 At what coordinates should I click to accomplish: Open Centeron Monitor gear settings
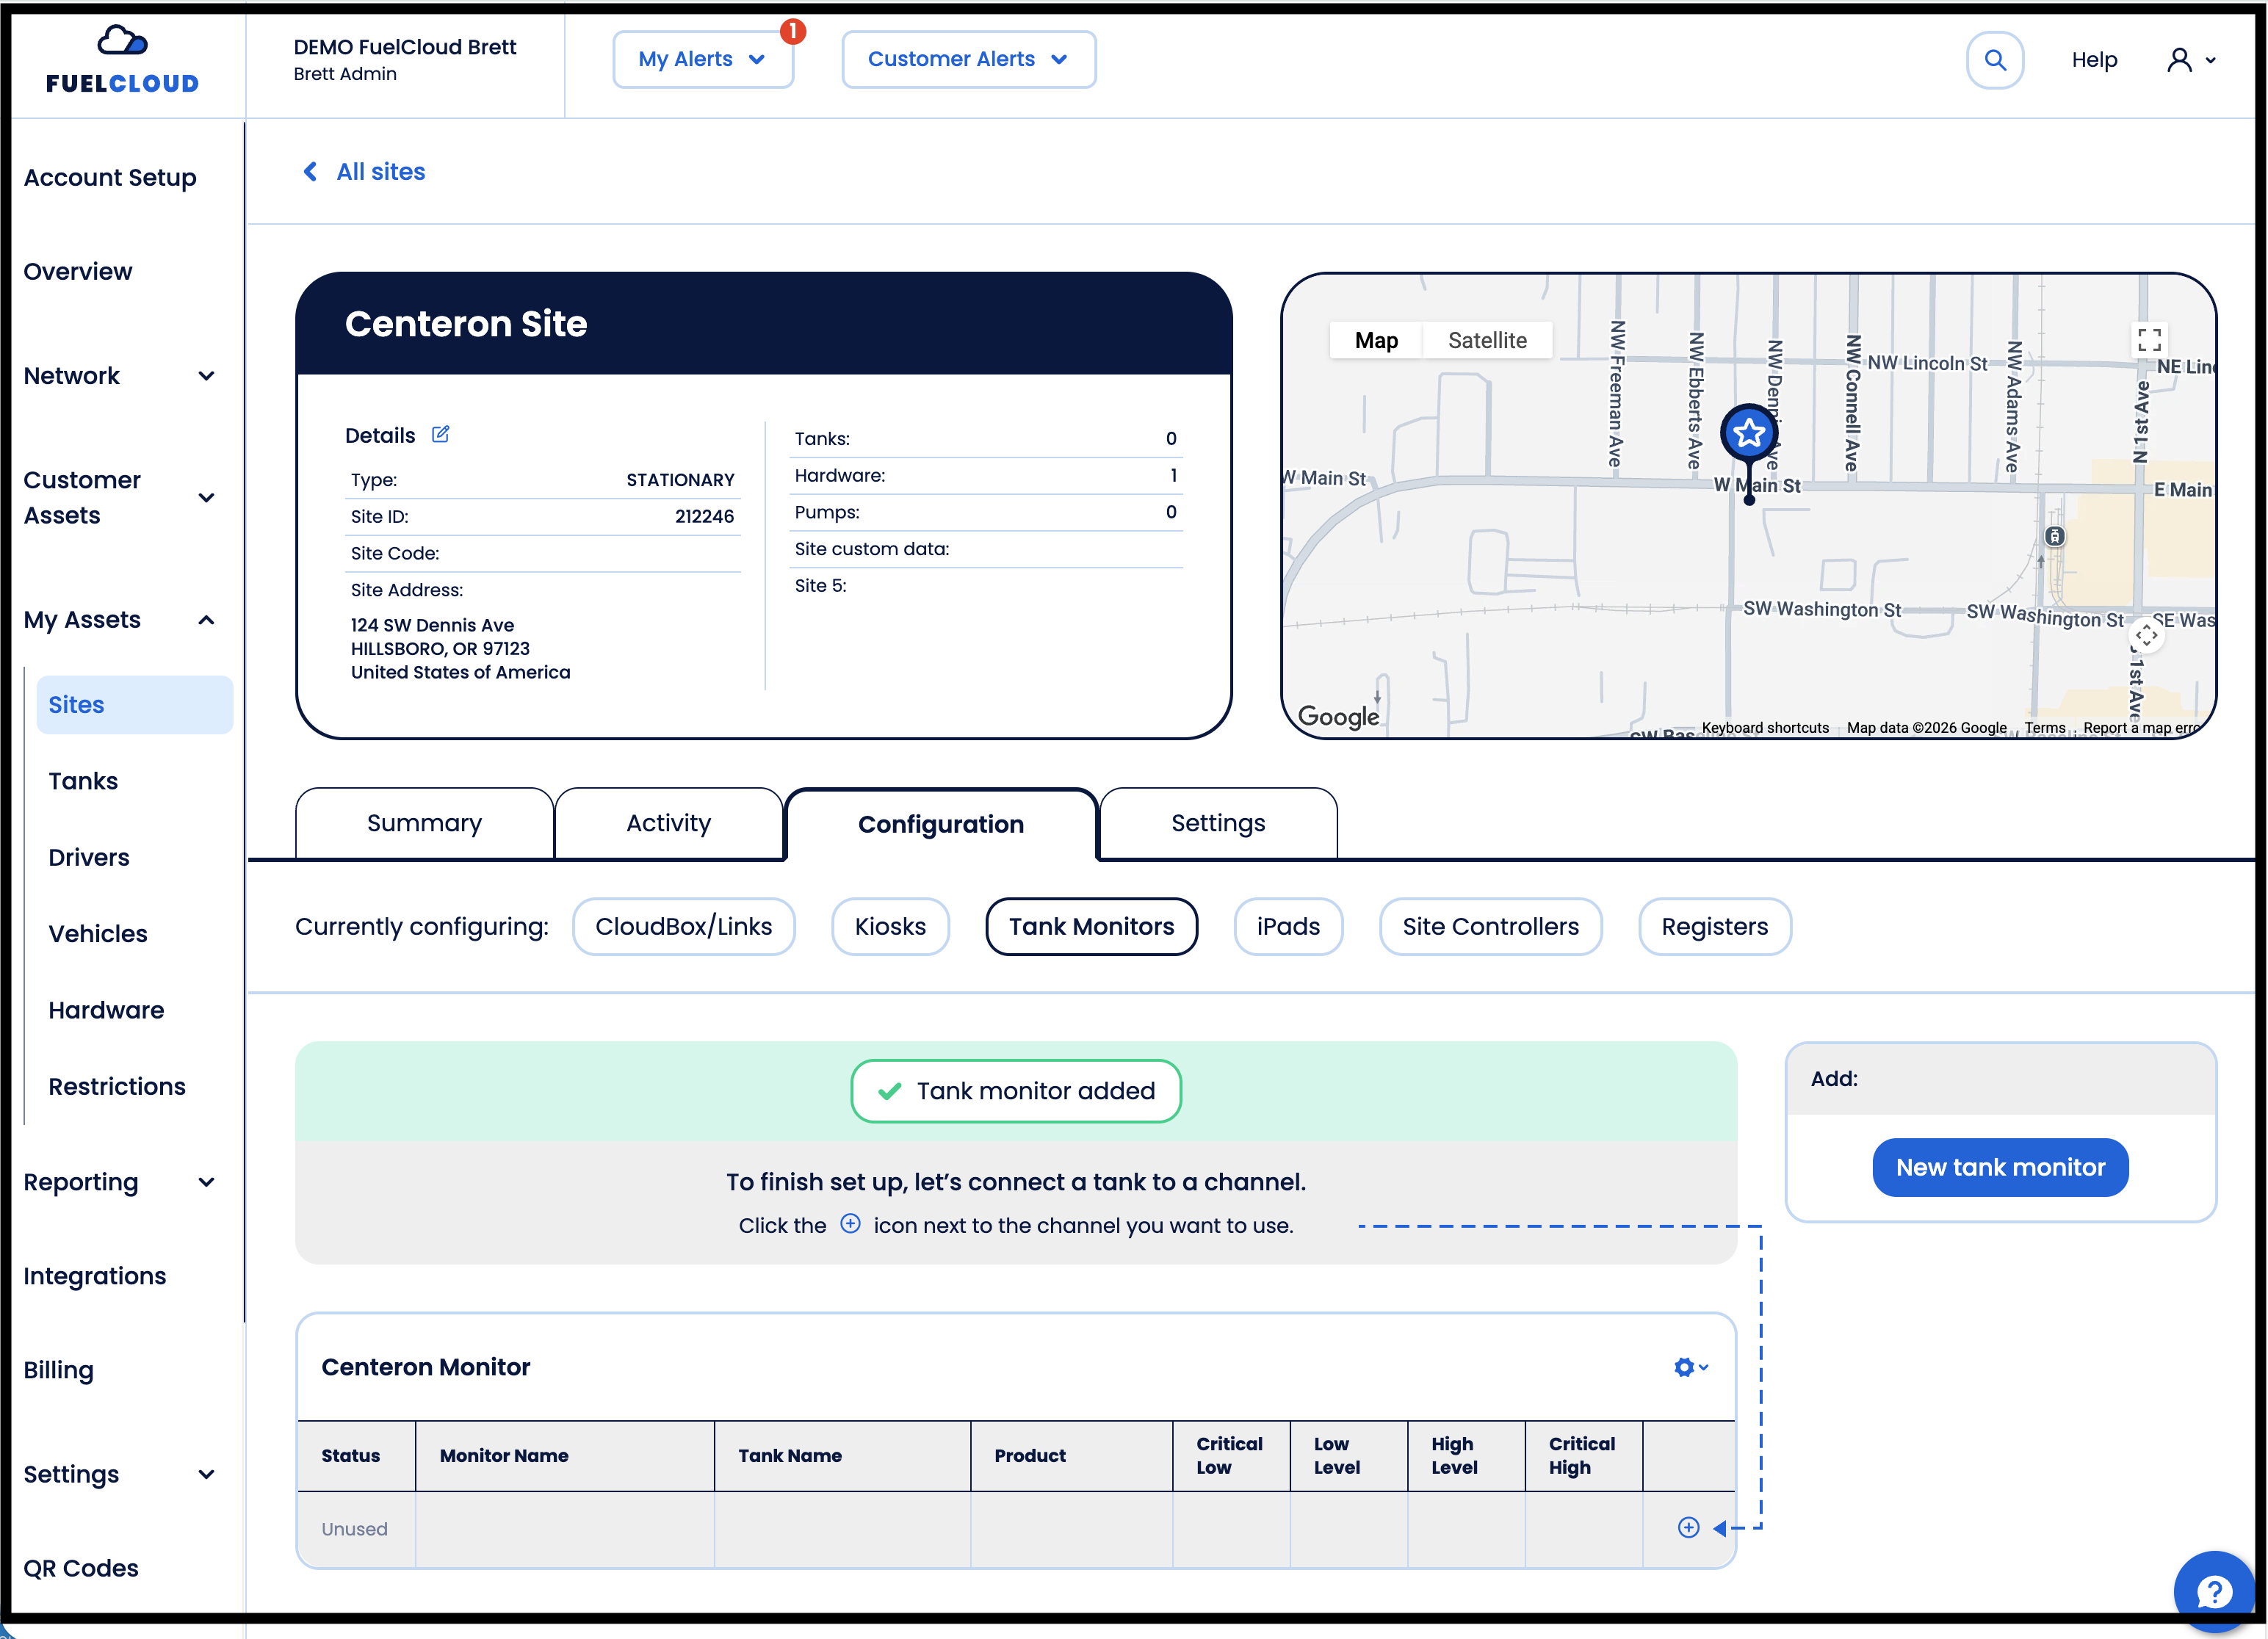click(x=1691, y=1367)
